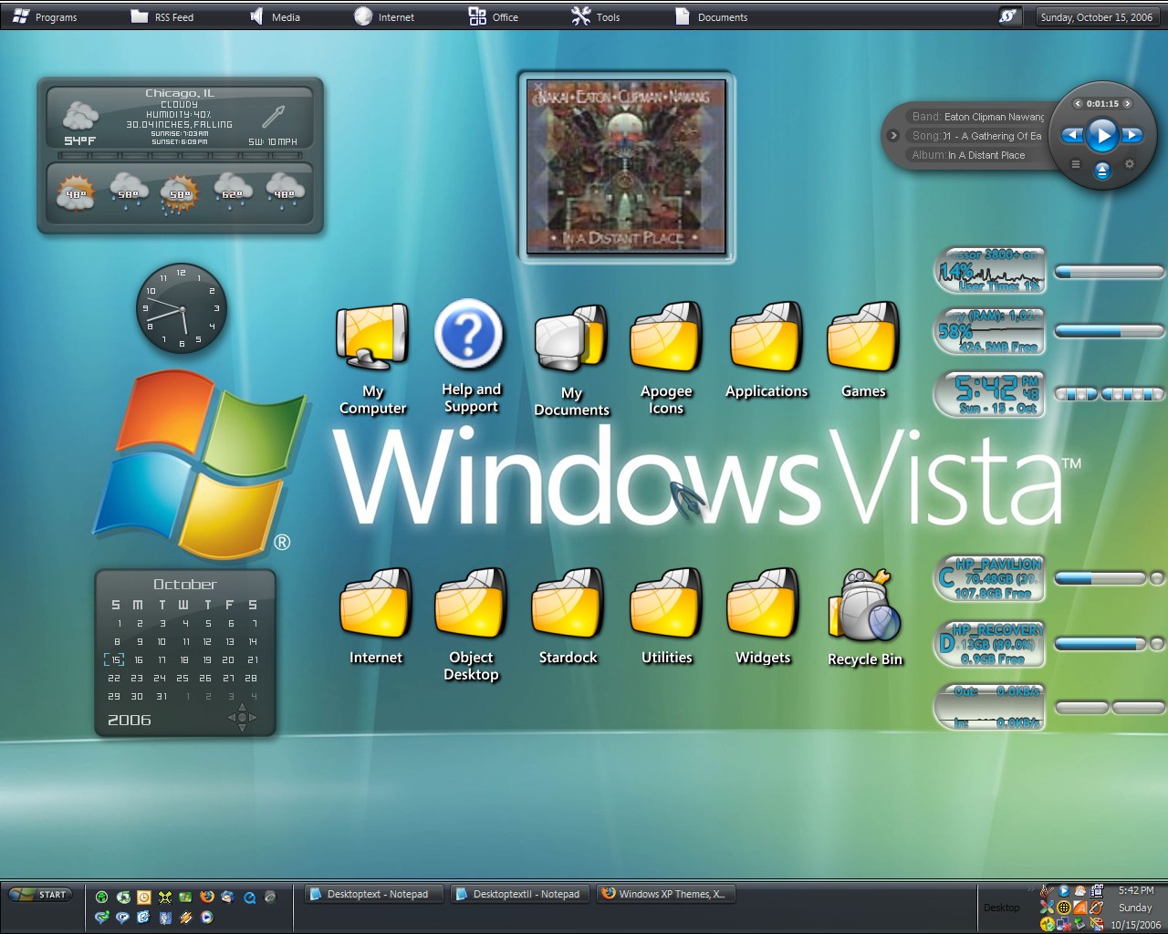Switch to Windows XP Themes taskbar window

665,894
